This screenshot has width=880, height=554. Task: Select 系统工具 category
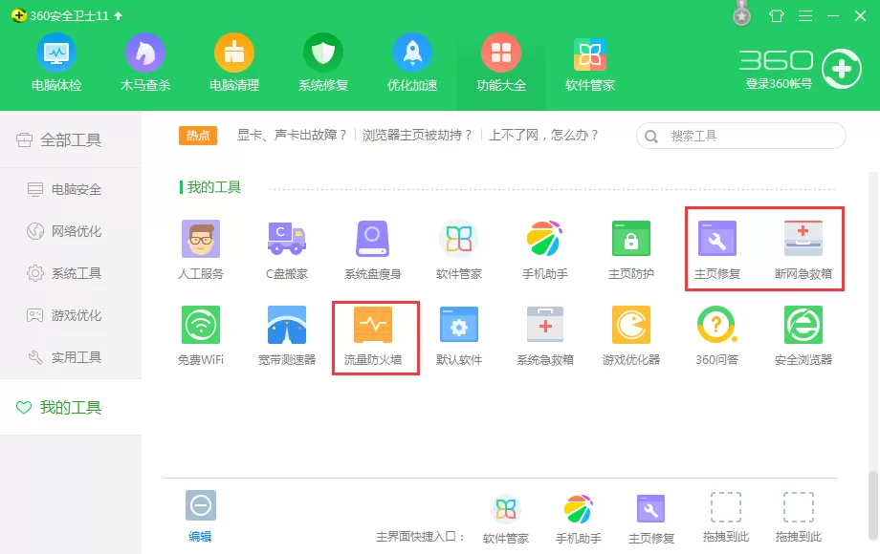(71, 273)
